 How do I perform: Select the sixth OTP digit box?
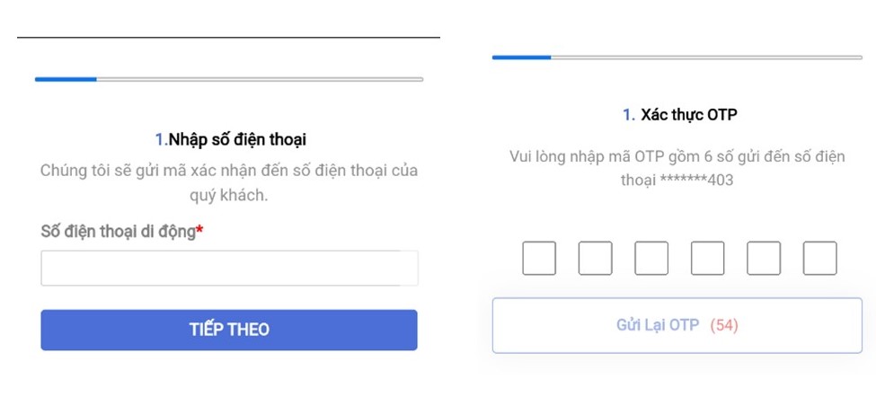[820, 258]
